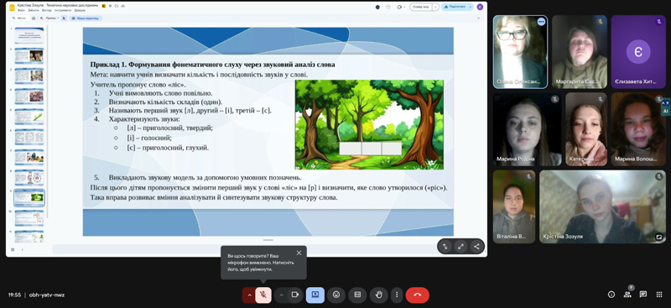The height and width of the screenshot is (308, 671).
Task: Click the forest image on the slide
Action: (x=369, y=125)
